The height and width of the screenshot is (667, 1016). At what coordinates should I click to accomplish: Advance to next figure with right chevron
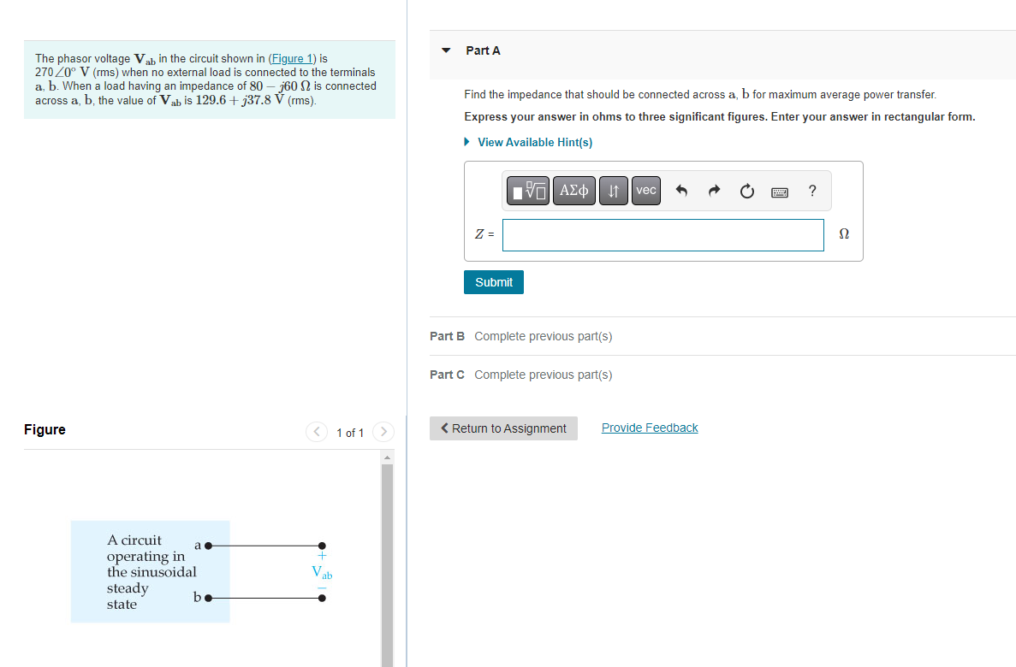(x=383, y=432)
